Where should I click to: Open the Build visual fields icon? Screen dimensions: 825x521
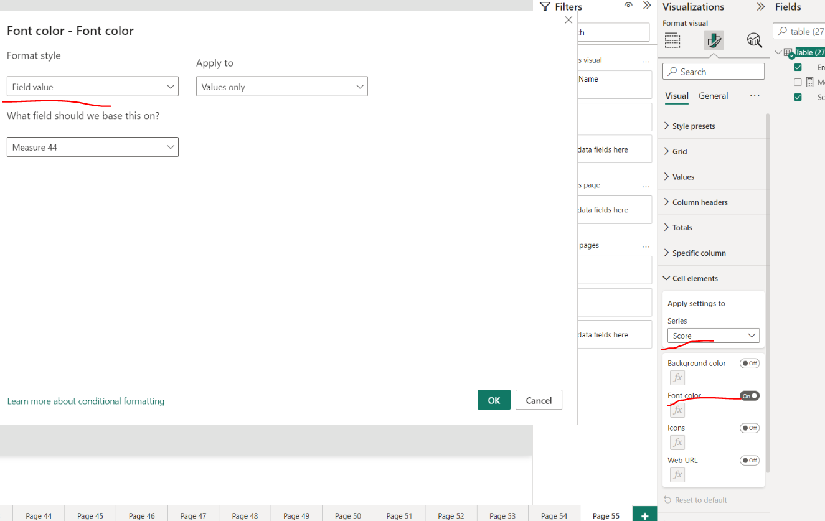(x=672, y=41)
